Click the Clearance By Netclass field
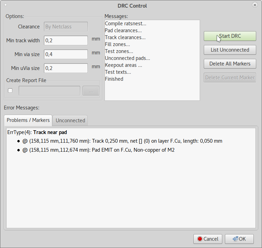 66,27
